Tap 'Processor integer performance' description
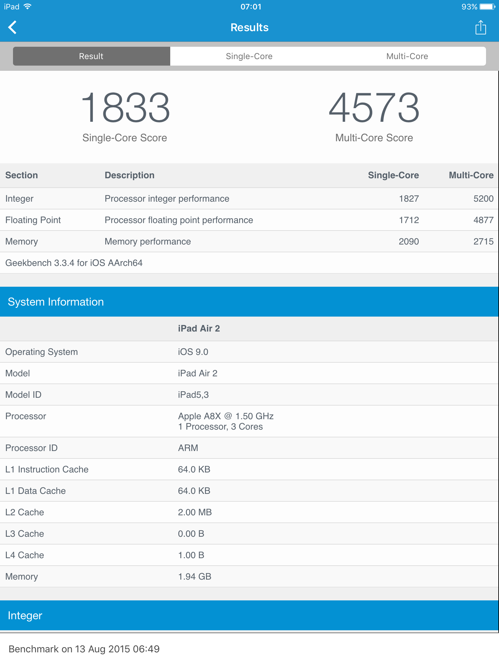499x665 pixels. [167, 199]
